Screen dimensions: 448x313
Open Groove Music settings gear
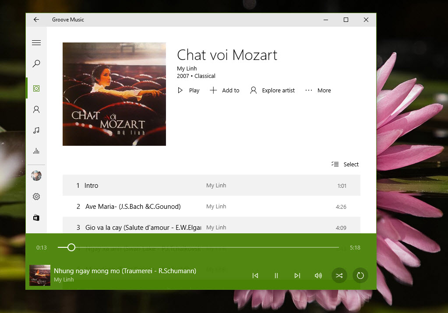point(36,197)
